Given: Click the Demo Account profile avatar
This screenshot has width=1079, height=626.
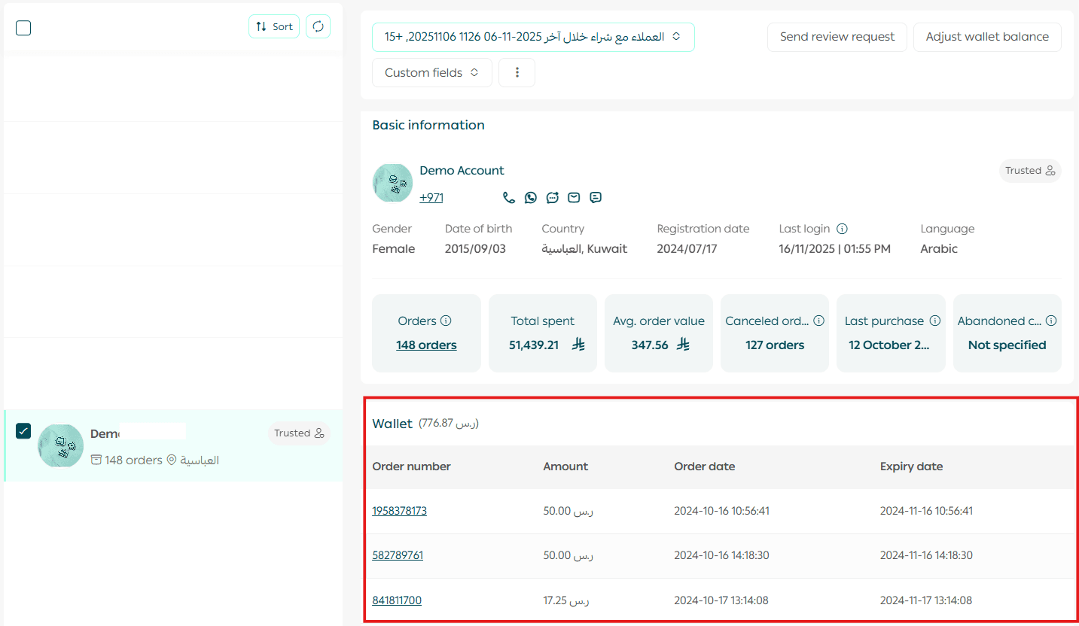Looking at the screenshot, I should click(x=392, y=183).
